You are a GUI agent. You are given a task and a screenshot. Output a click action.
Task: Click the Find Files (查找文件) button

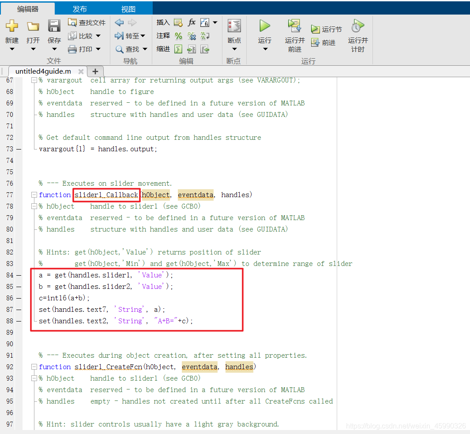[x=86, y=22]
